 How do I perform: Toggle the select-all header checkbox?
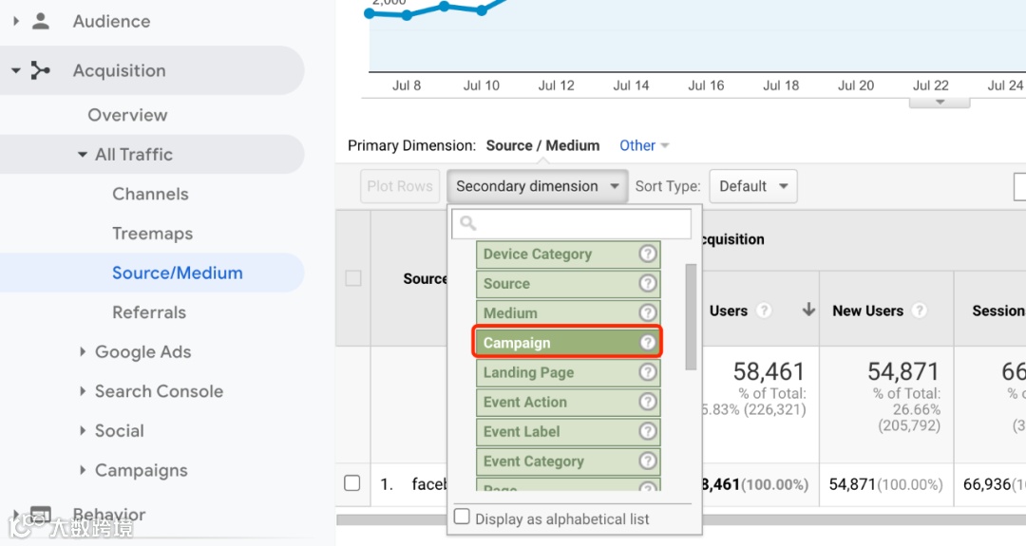353,278
